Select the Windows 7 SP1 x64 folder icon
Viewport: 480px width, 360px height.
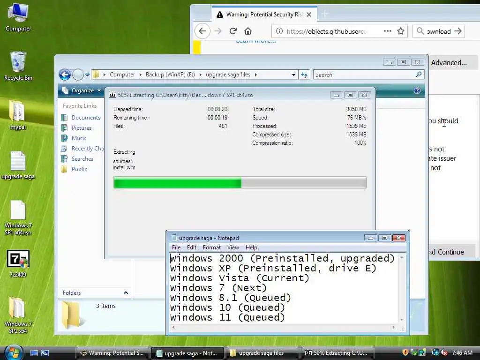tap(18, 315)
